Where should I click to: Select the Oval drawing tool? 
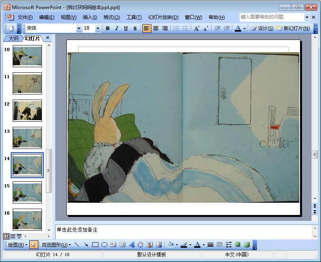pos(104,245)
